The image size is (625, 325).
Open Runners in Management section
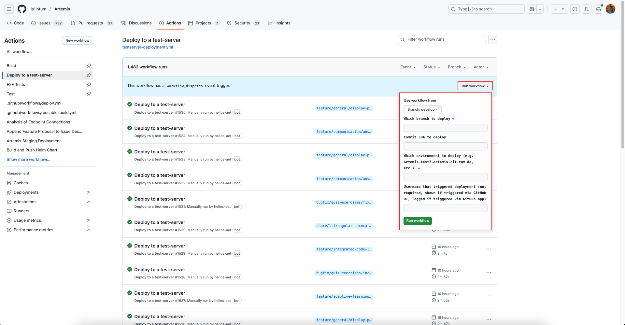pyautogui.click(x=21, y=211)
